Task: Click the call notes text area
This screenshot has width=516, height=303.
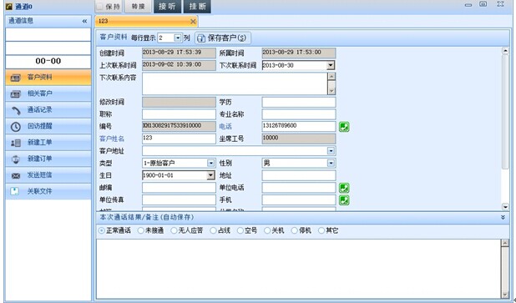Action: [298, 269]
